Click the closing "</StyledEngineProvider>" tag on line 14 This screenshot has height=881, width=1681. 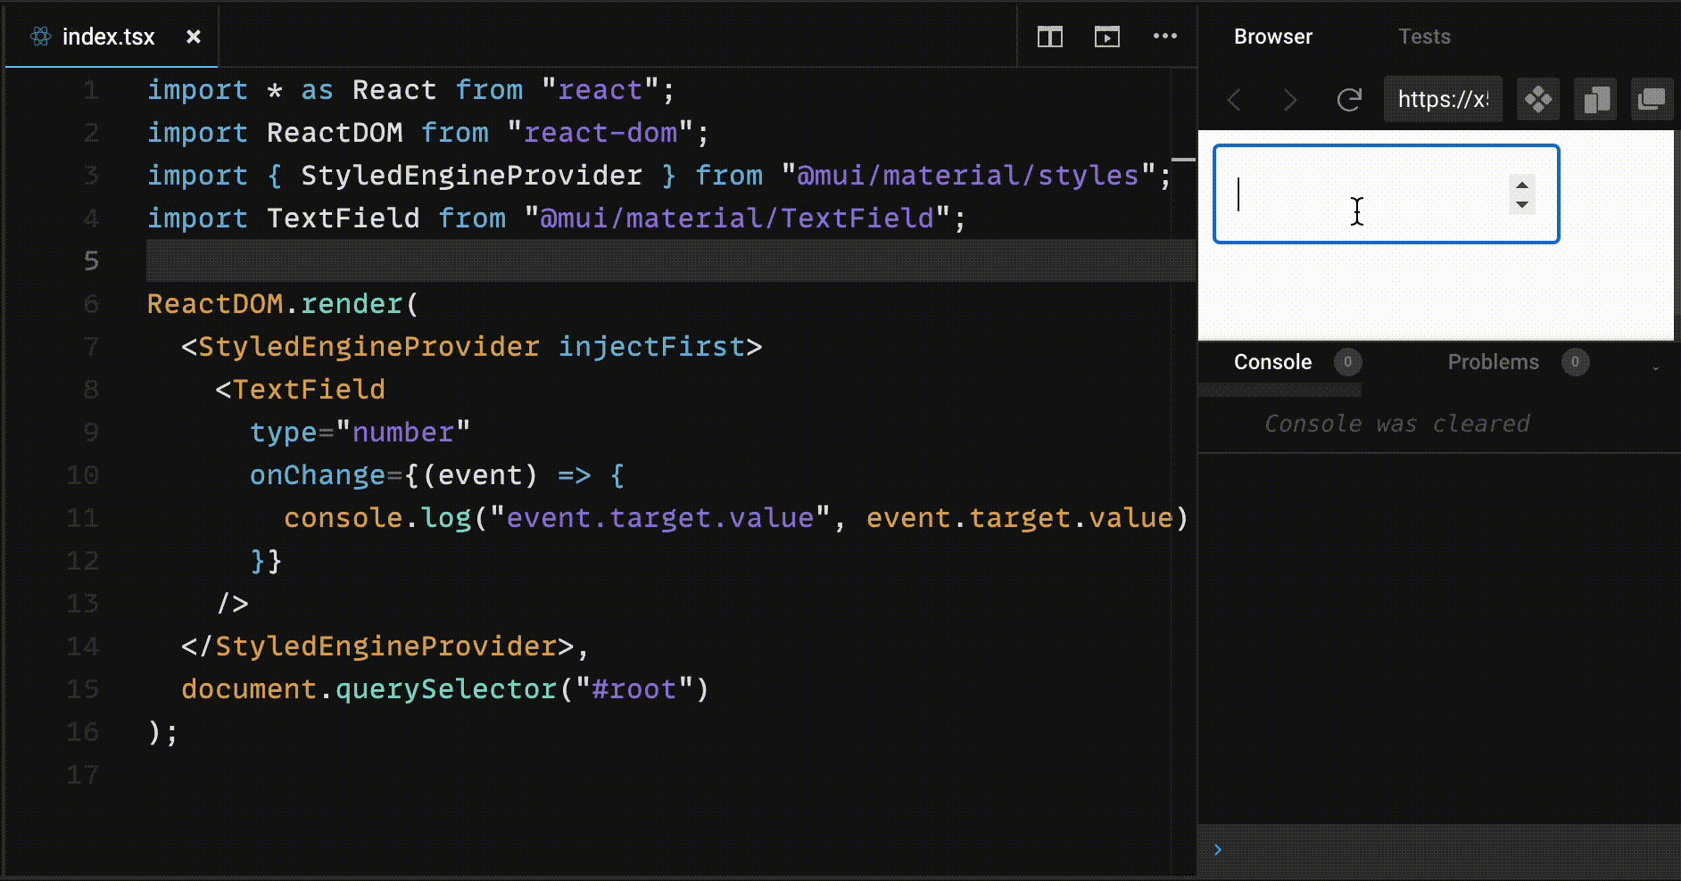click(x=378, y=646)
